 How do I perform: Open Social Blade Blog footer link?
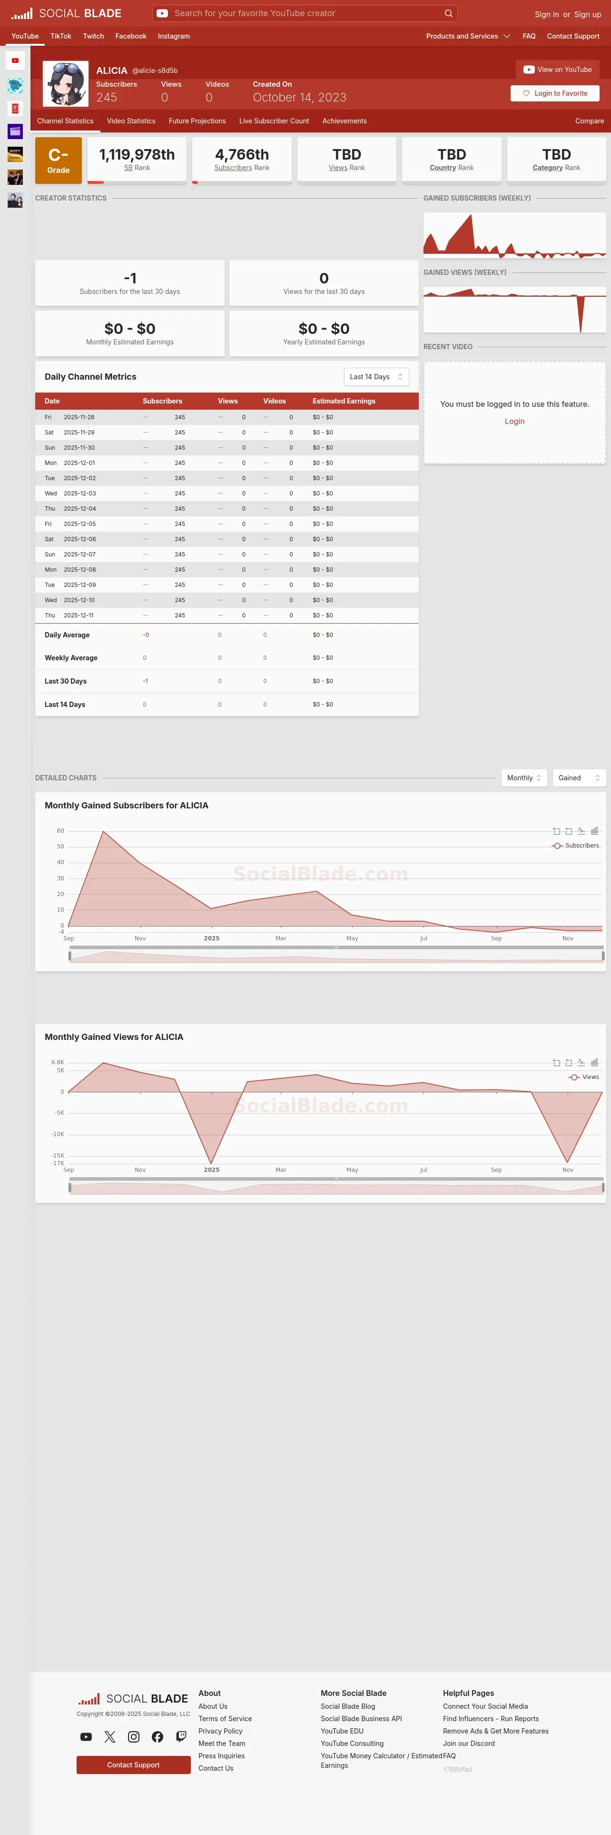click(348, 1706)
